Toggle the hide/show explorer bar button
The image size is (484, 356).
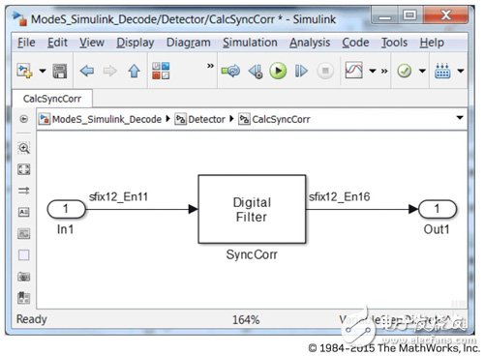[24, 119]
